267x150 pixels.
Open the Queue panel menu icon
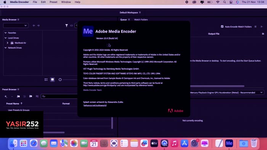pos(129,19)
